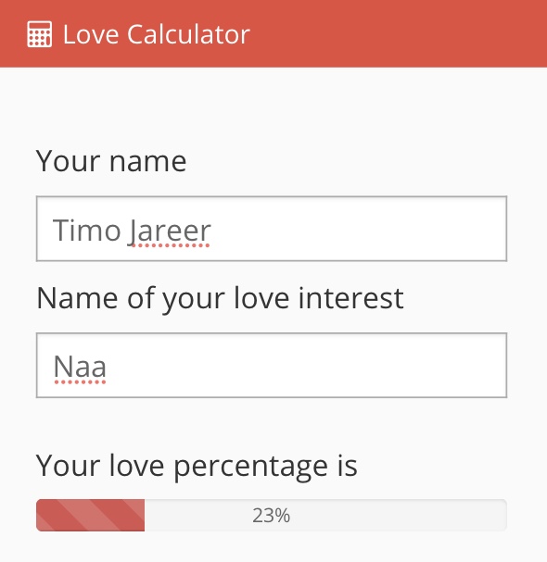Place cursor on the word Timo
Screen dimensions: 547x562
pyautogui.click(x=86, y=231)
